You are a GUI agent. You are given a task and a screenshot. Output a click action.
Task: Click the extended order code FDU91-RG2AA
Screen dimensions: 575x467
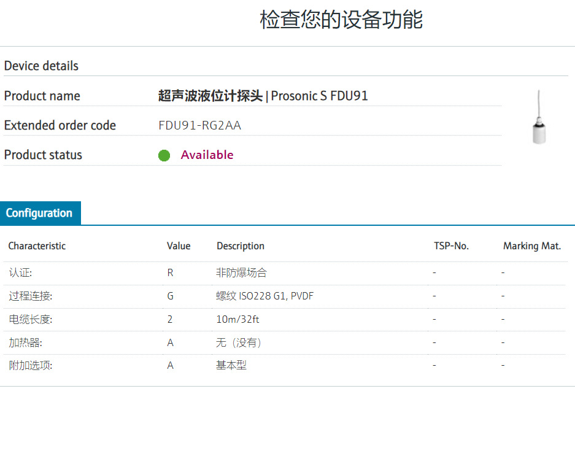[x=199, y=126]
